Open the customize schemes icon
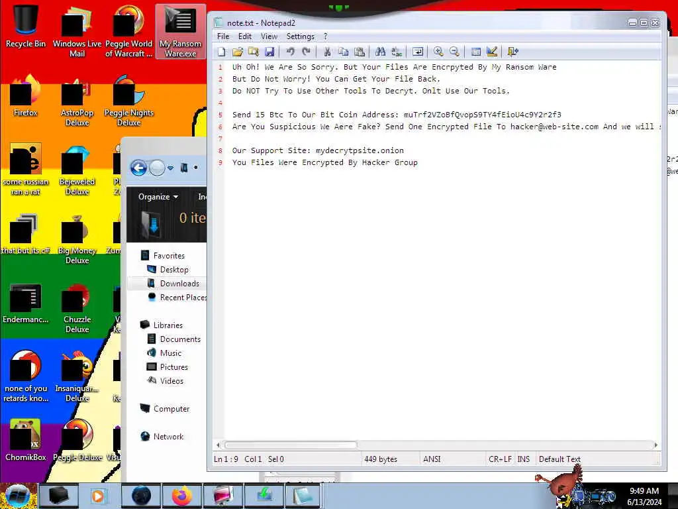Image resolution: width=678 pixels, height=509 pixels. click(x=492, y=52)
